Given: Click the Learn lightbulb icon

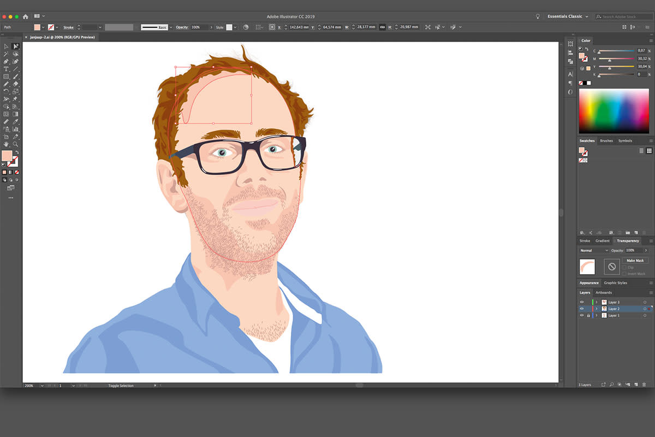Looking at the screenshot, I should point(538,16).
